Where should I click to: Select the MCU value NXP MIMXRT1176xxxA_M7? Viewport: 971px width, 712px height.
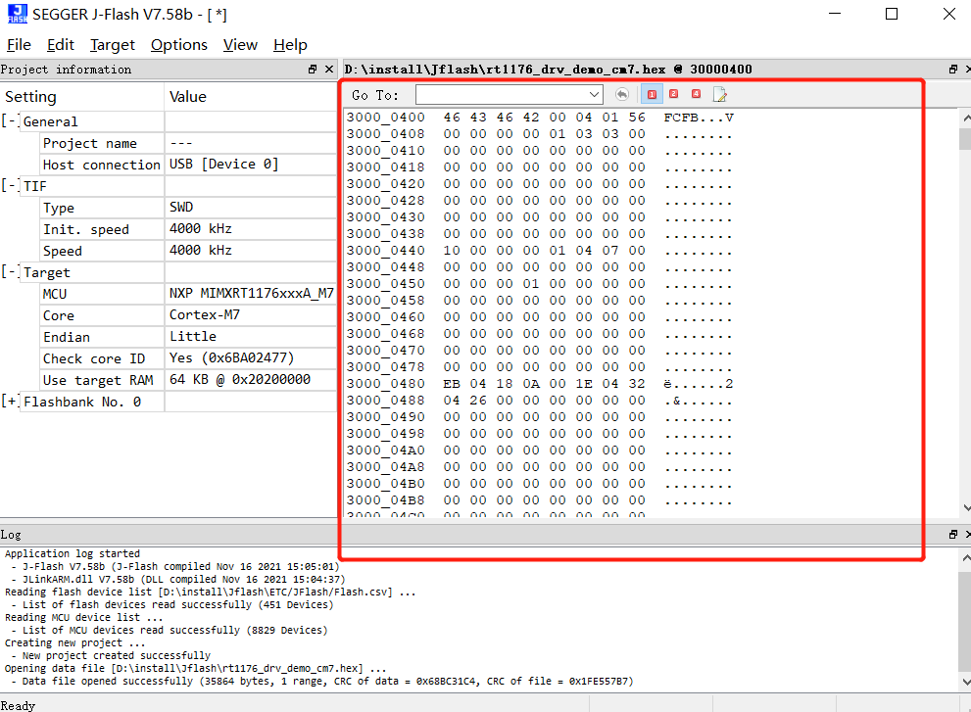(x=251, y=294)
